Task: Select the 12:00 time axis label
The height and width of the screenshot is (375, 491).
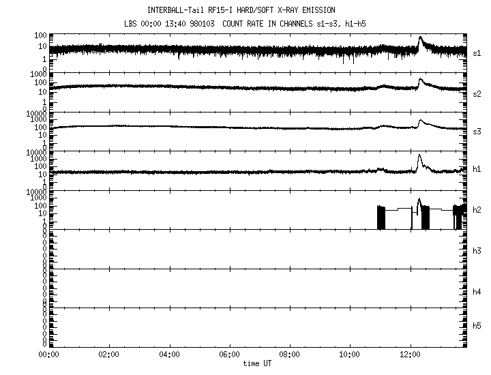Action: pyautogui.click(x=411, y=355)
